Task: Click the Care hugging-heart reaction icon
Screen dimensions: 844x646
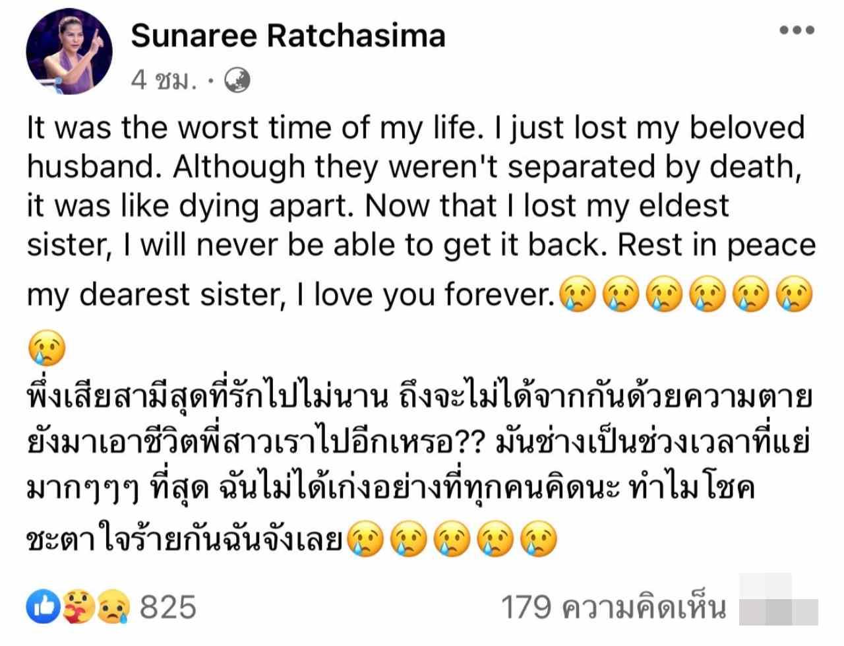Action: pyautogui.click(x=78, y=606)
